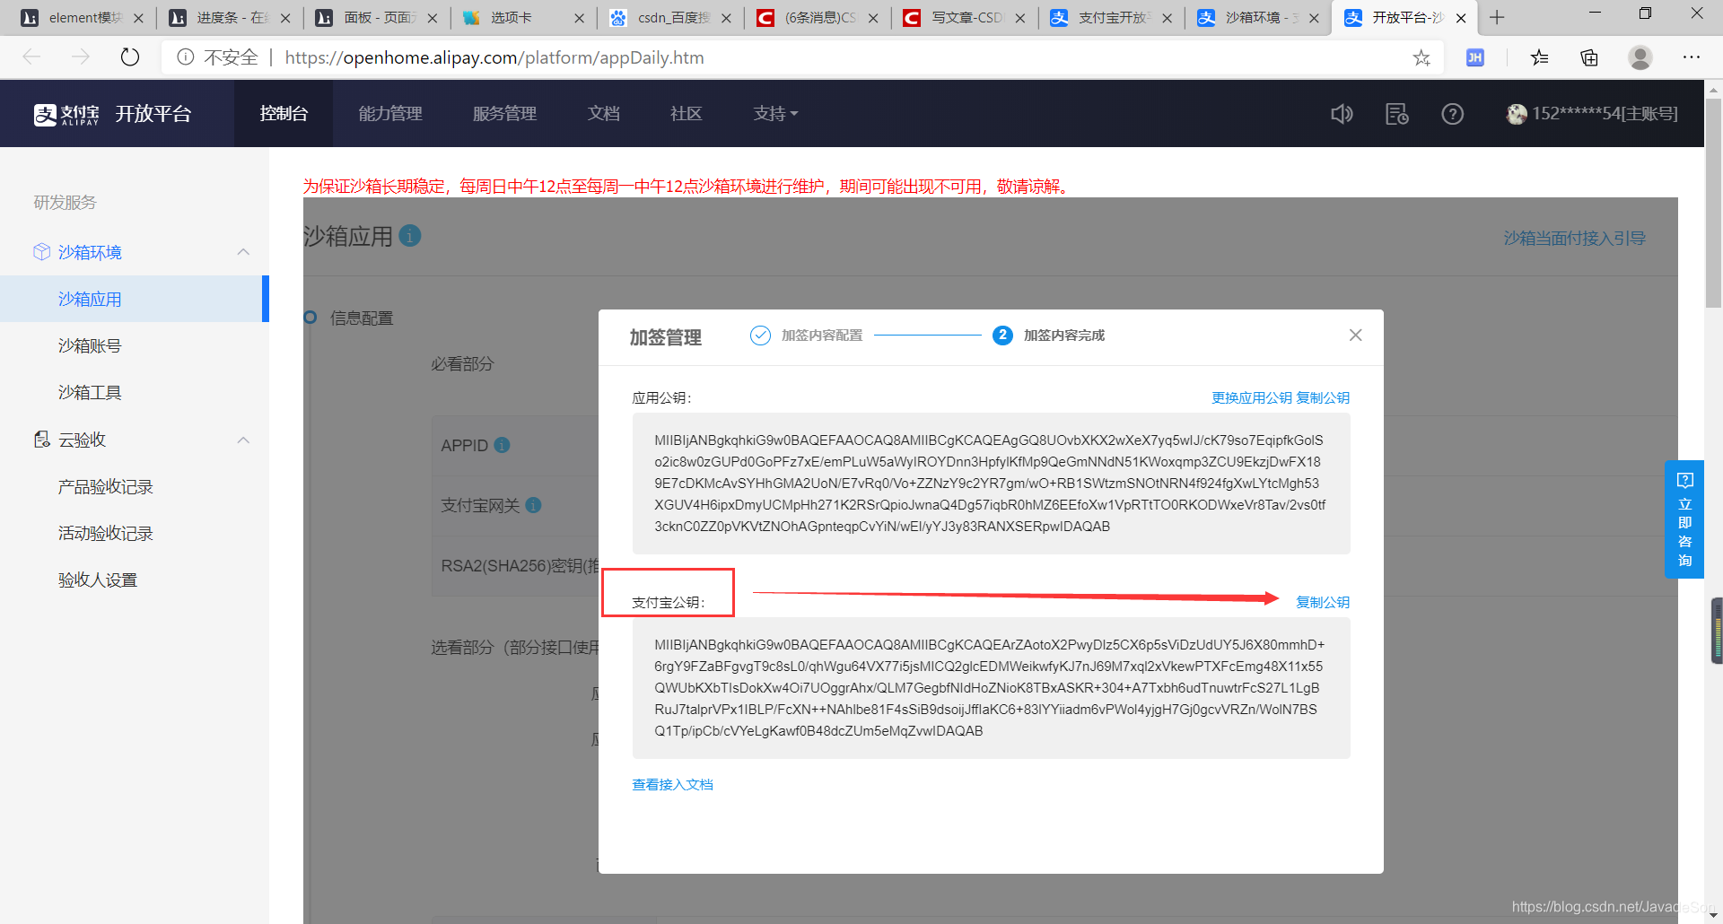Screen dimensions: 1723x924
Task: Click the JH browser extension icon
Action: [1474, 57]
